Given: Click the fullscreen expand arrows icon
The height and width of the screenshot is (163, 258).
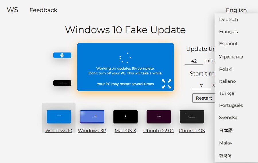Looking at the screenshot, I should click(x=167, y=84).
